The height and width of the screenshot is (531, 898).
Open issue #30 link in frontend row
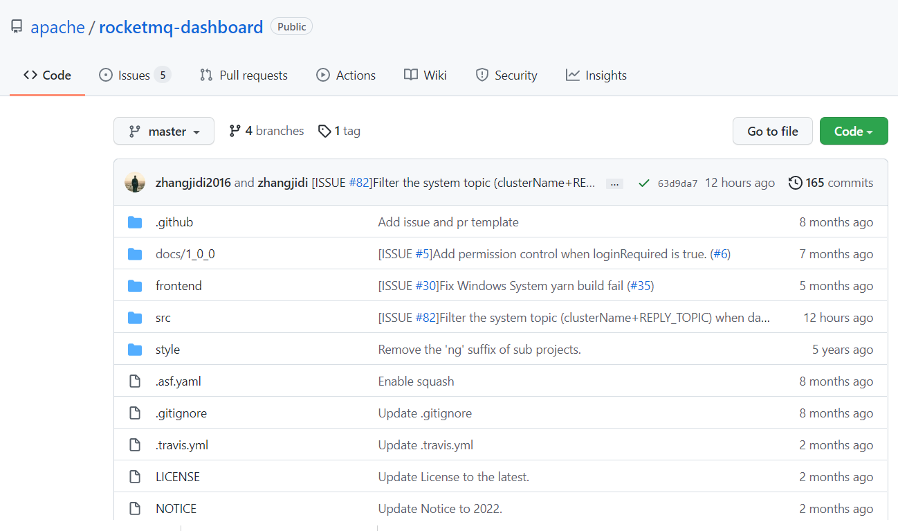pos(427,286)
